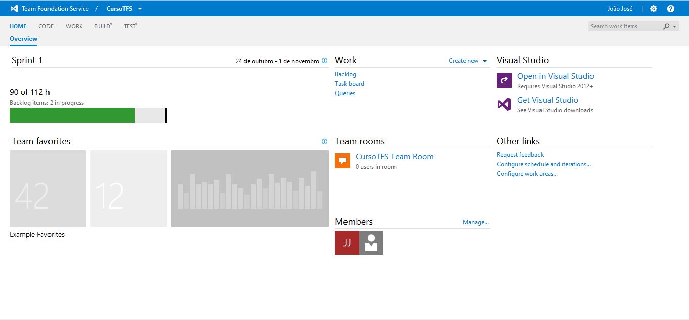
Task: Select the gray default member avatar
Action: [371, 243]
